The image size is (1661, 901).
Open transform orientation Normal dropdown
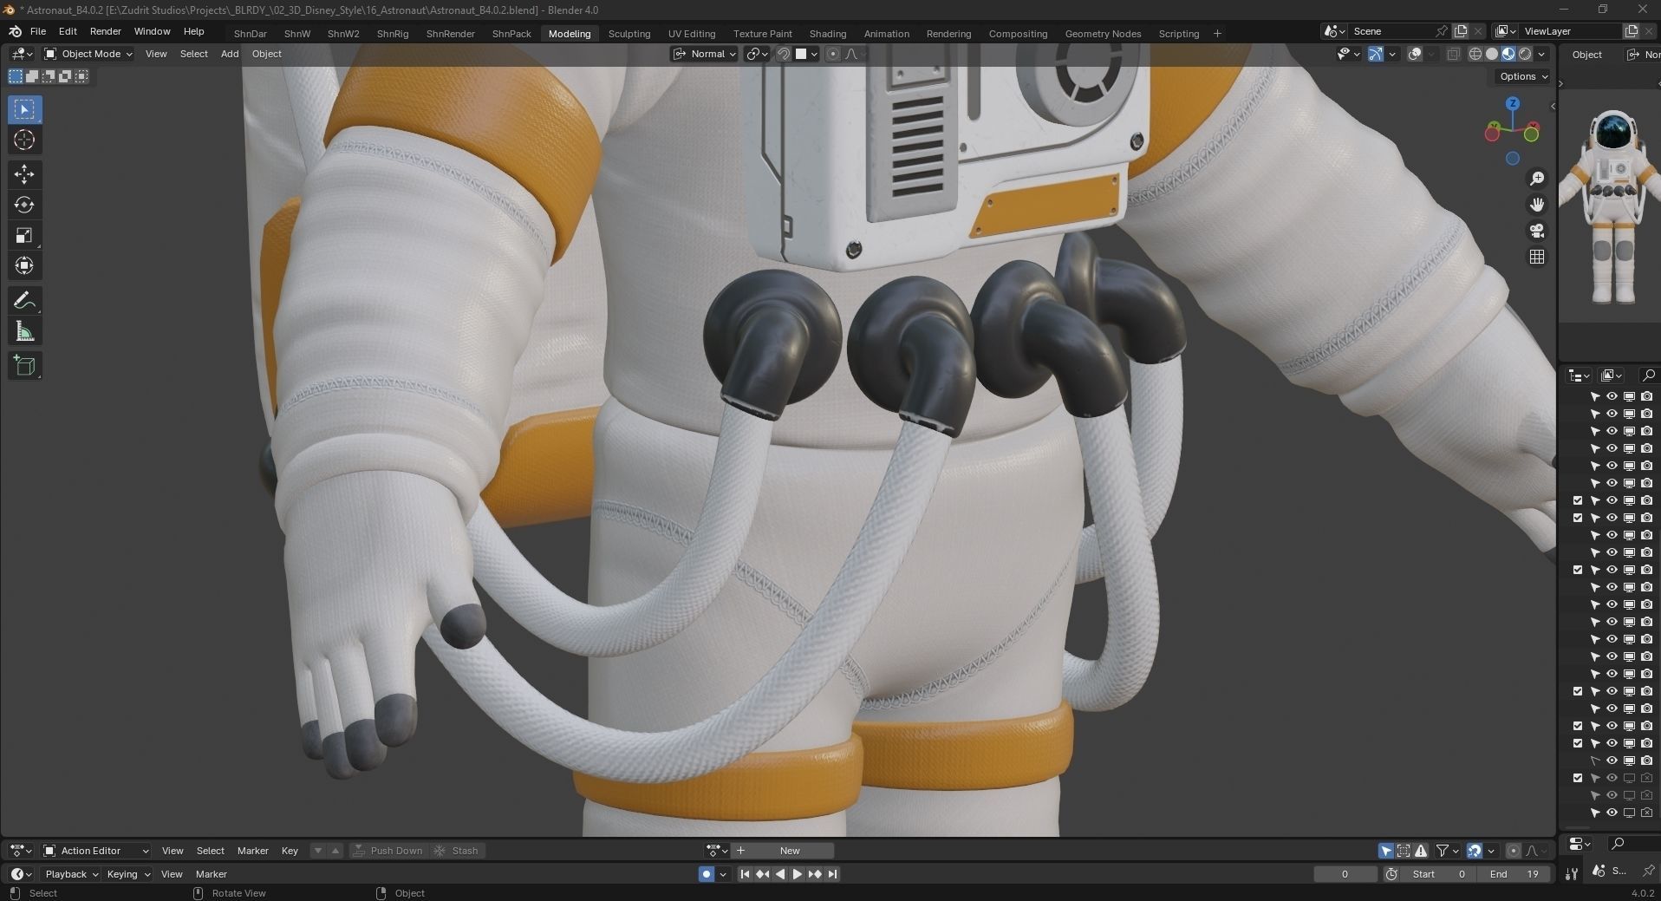[705, 54]
